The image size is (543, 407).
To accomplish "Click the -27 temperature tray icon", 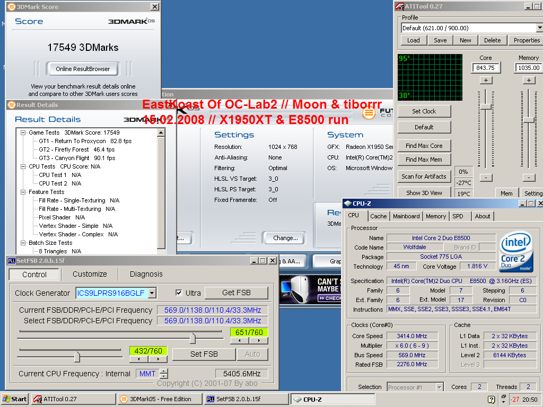I will [515, 400].
